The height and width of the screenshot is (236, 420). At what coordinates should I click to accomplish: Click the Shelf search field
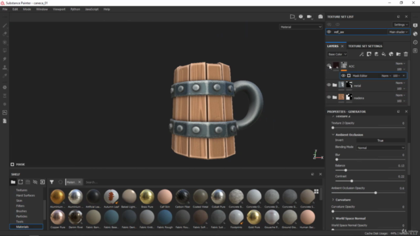[x=203, y=182]
